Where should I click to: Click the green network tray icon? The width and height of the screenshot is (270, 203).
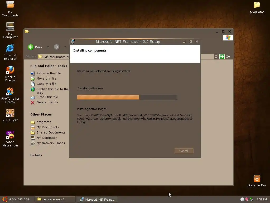(x=252, y=199)
